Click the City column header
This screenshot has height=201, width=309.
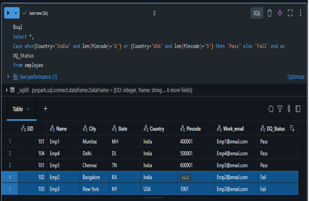[x=94, y=129]
